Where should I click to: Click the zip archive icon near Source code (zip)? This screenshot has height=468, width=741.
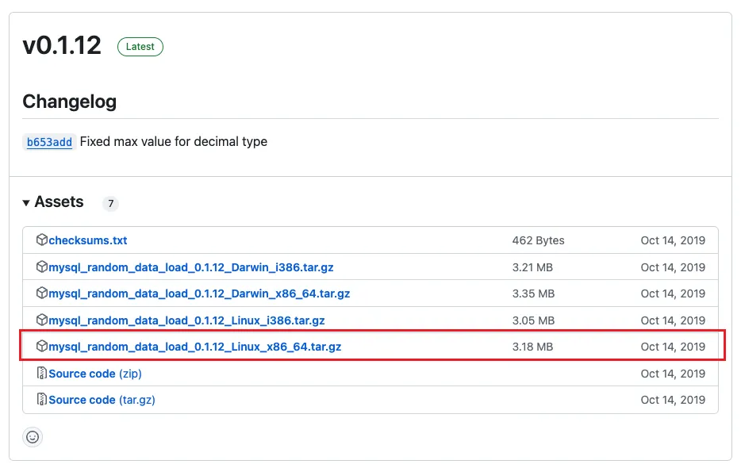41,374
